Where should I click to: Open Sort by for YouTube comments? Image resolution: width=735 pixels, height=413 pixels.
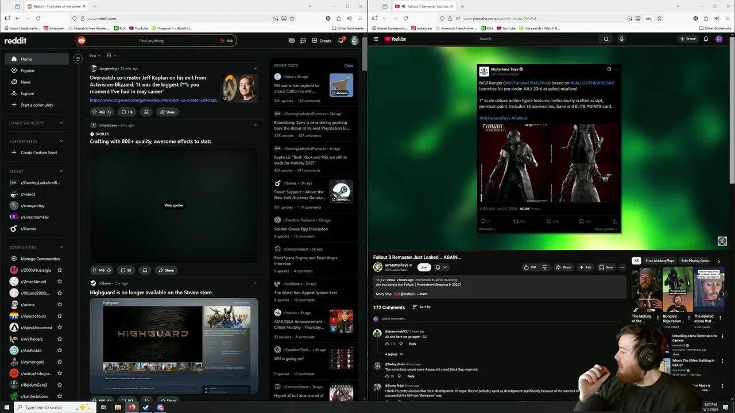pos(421,307)
